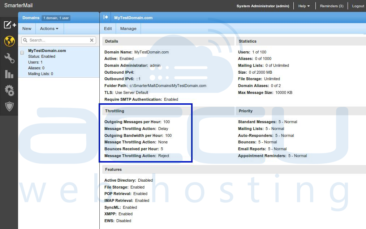The width and height of the screenshot is (366, 229).
Task: Click 'Domain Administrator: admin'
Action: click(132, 66)
